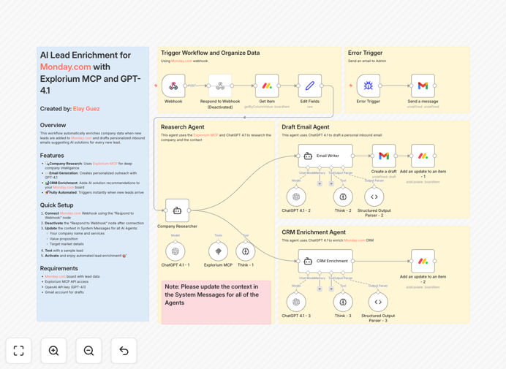Open the CRM Enrichment agent node
This screenshot has width=506, height=369.
click(325, 261)
